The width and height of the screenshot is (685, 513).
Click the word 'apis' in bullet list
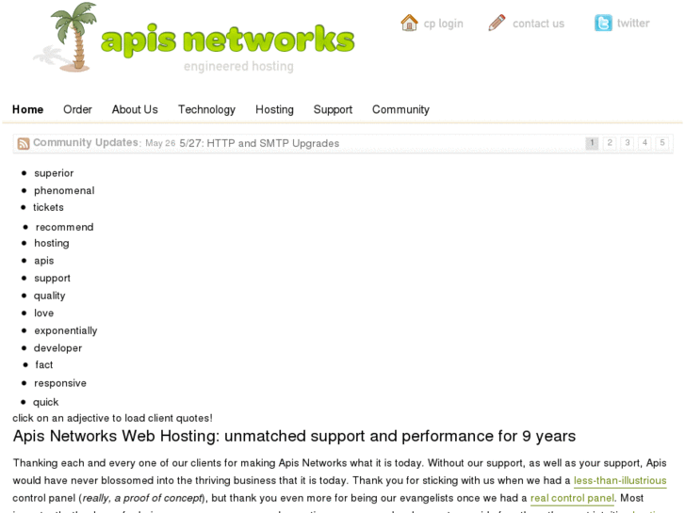click(44, 261)
